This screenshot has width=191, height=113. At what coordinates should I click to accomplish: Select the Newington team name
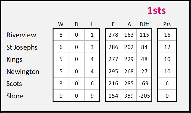point(23,72)
